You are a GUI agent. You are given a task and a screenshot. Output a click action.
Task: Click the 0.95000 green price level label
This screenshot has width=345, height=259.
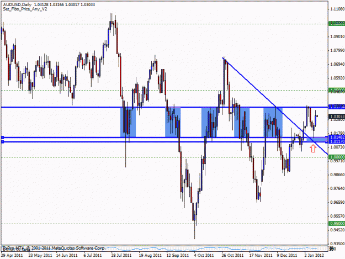point(337,224)
